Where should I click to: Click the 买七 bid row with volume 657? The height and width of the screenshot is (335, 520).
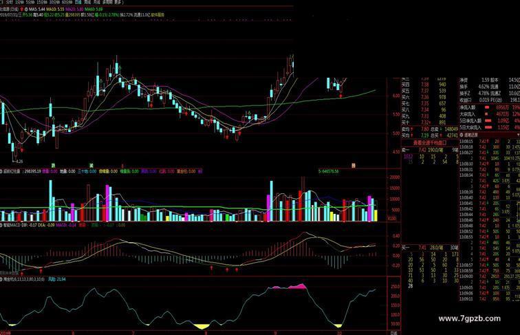click(x=424, y=103)
